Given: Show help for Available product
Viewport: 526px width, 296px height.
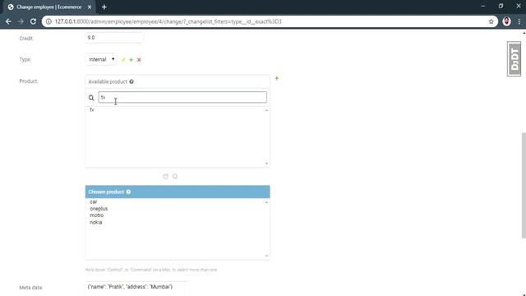Looking at the screenshot, I should pyautogui.click(x=131, y=81).
